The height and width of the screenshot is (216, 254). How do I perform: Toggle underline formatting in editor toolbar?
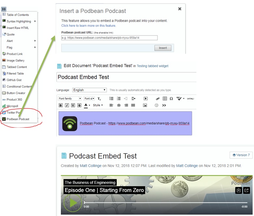click(73, 105)
